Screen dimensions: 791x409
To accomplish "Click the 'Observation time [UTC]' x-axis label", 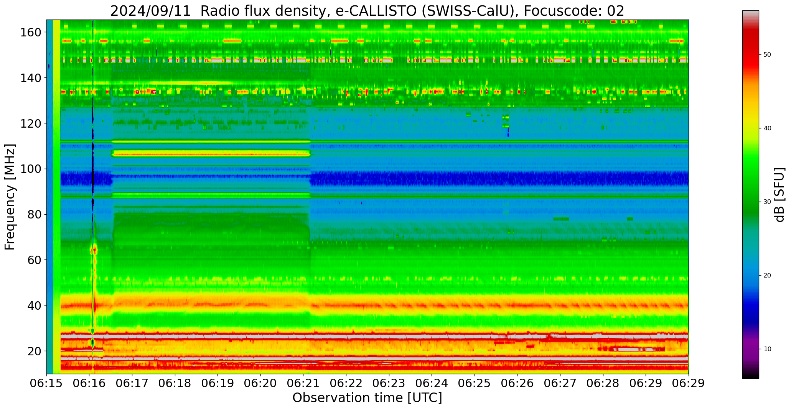I will click(x=367, y=398).
